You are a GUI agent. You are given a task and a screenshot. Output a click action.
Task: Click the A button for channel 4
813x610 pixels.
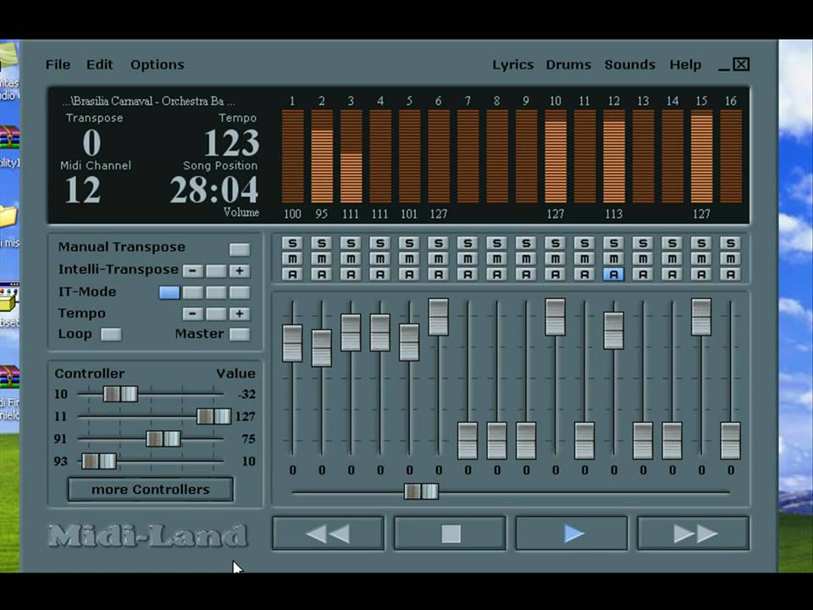tap(380, 274)
